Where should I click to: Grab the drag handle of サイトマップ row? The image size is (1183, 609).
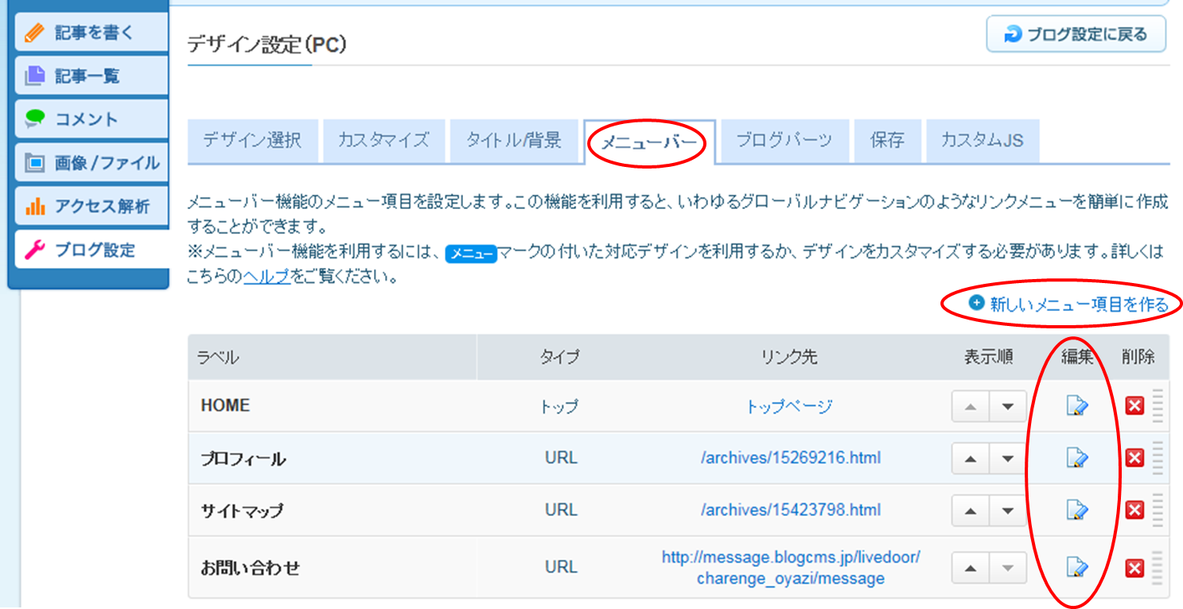point(1158,510)
